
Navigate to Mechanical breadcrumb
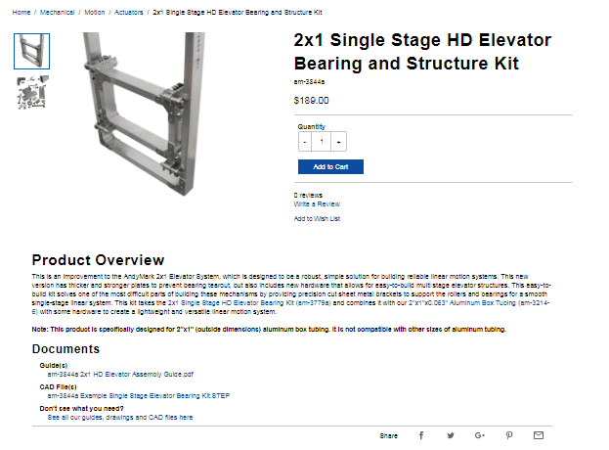(57, 13)
